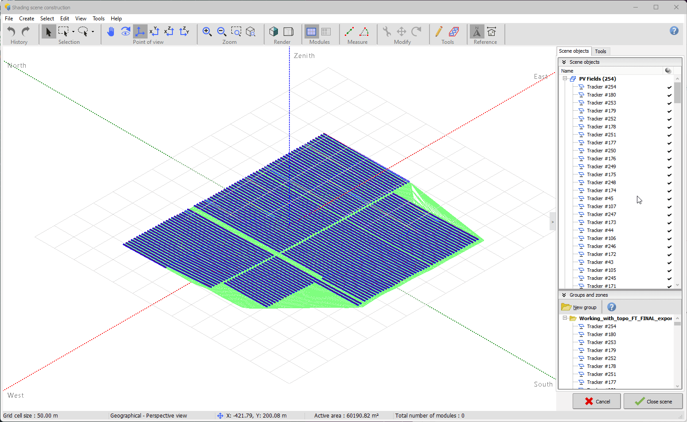Image resolution: width=687 pixels, height=422 pixels.
Task: Open rectangular selection dropdown arrow
Action: (x=73, y=32)
